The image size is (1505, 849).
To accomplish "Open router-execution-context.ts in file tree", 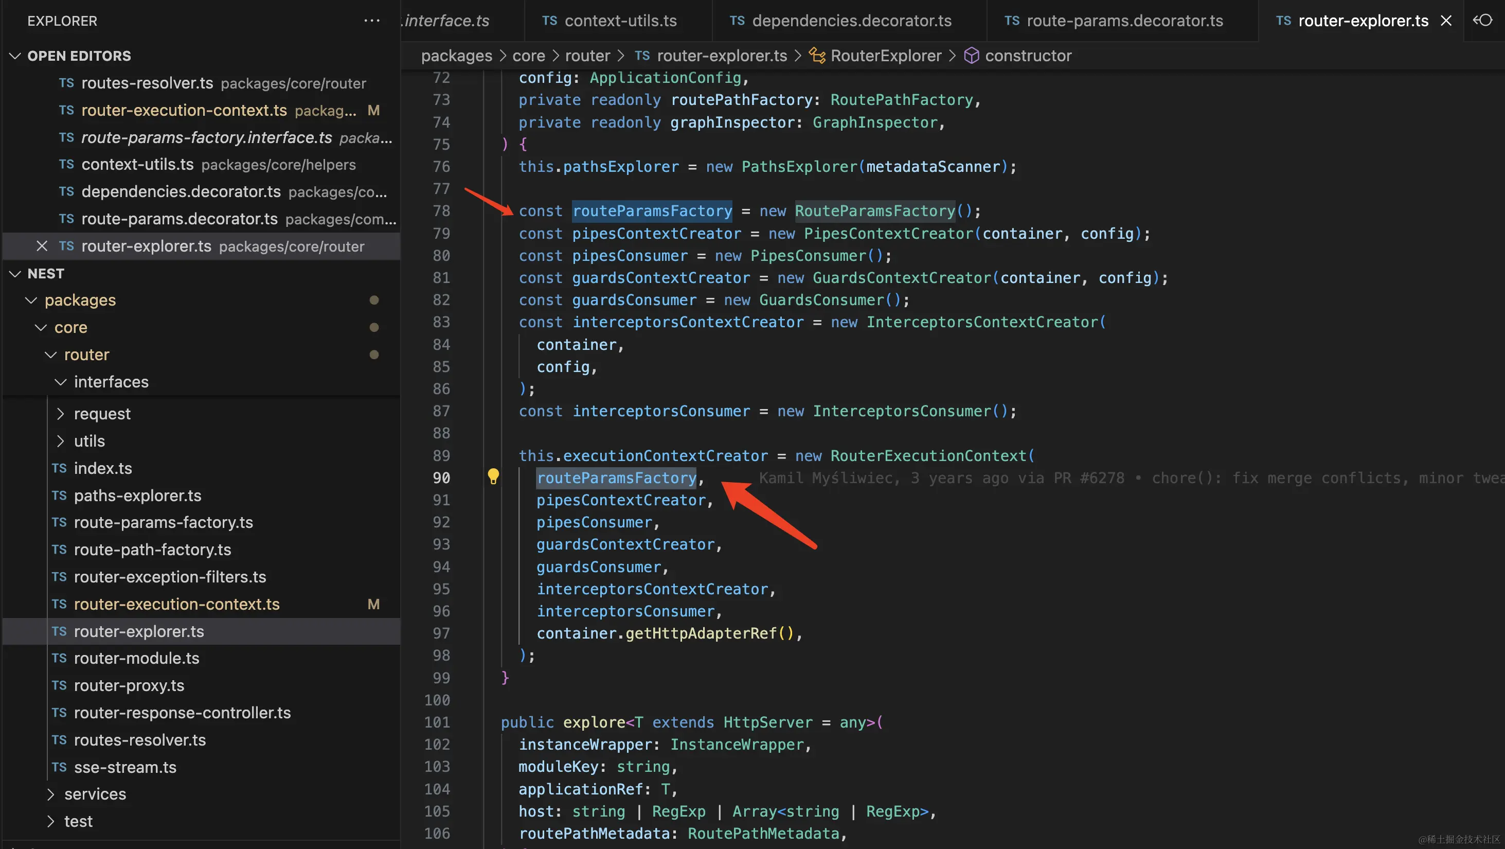I will pyautogui.click(x=176, y=604).
